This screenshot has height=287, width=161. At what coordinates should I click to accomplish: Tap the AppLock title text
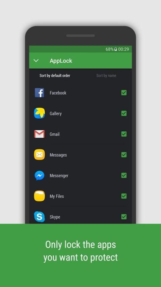pyautogui.click(x=61, y=61)
